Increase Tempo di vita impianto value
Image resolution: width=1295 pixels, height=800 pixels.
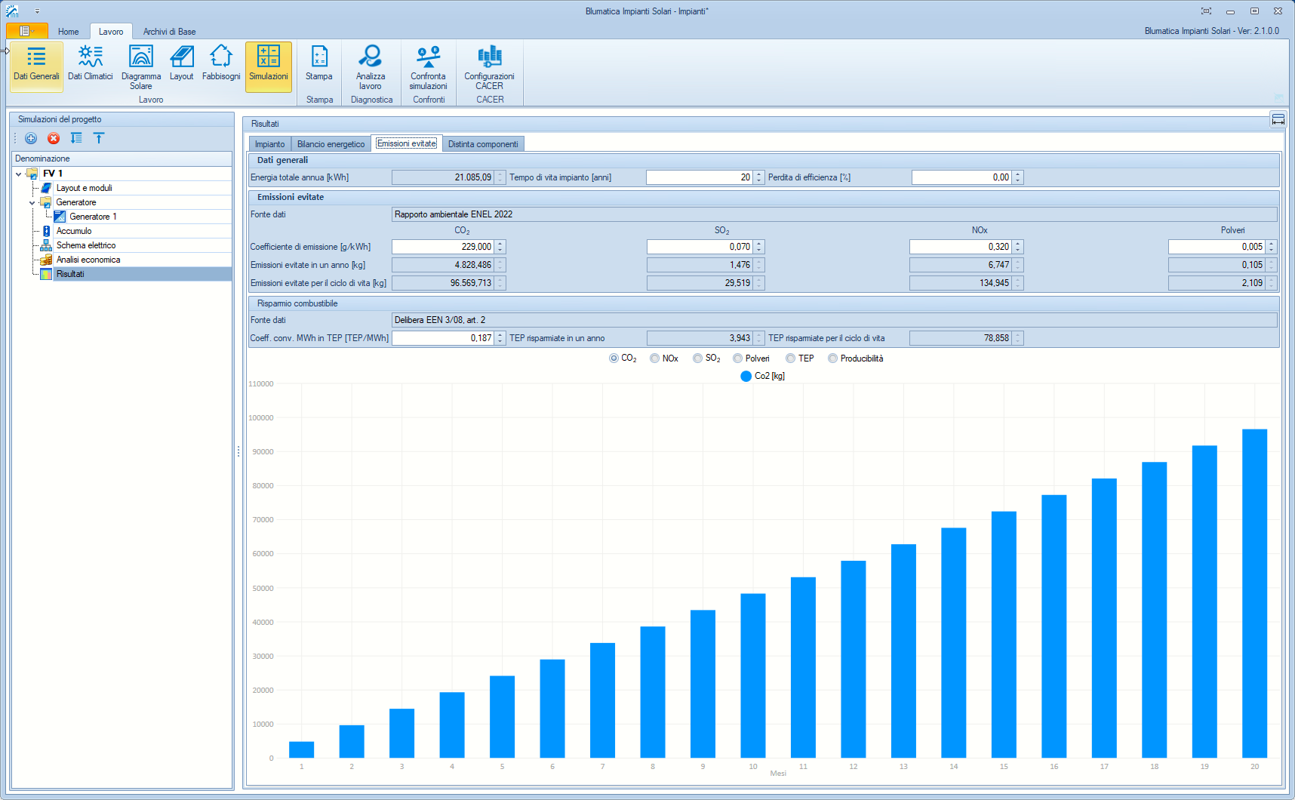point(759,174)
